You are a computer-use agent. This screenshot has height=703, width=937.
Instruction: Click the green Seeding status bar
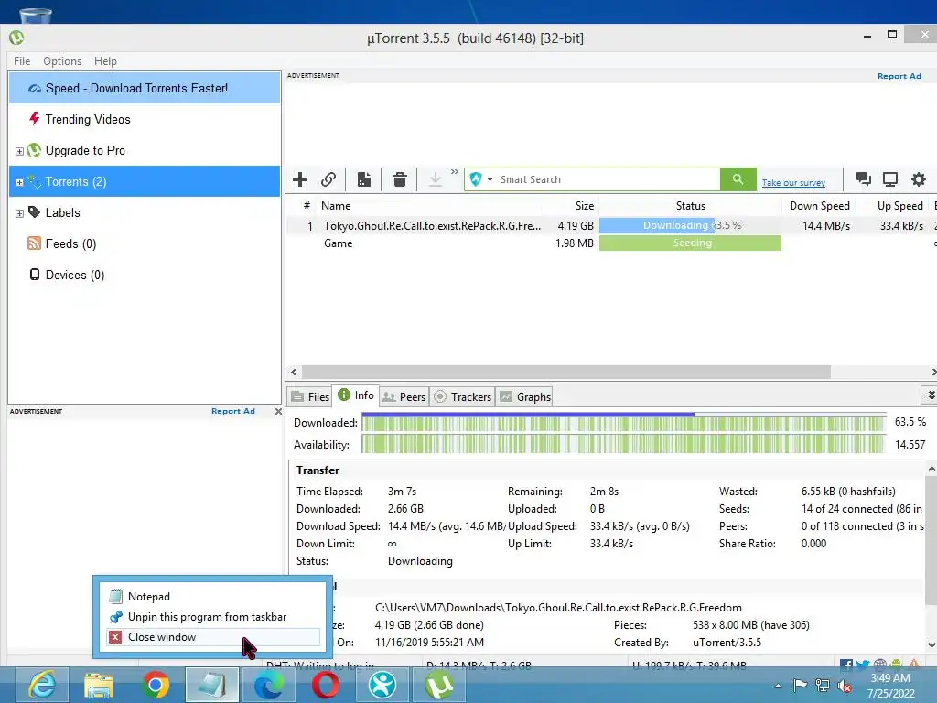coord(690,243)
